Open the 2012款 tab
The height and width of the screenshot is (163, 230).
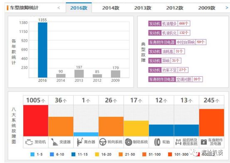(175, 8)
